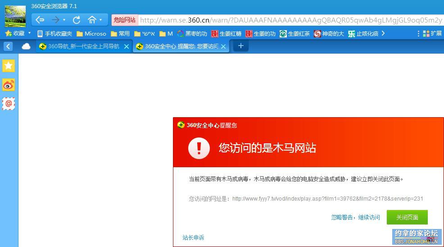
Task: Open 手机收藏夹 bookmark
Action: point(55,34)
